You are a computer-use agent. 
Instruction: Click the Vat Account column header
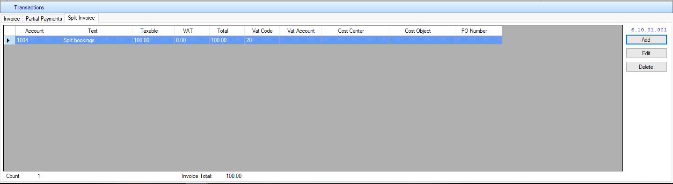301,31
